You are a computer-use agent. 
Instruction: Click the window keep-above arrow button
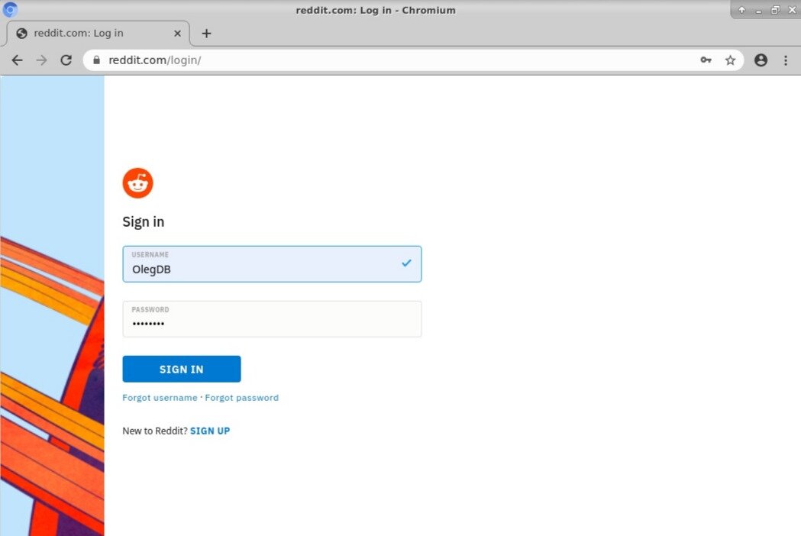pos(741,10)
